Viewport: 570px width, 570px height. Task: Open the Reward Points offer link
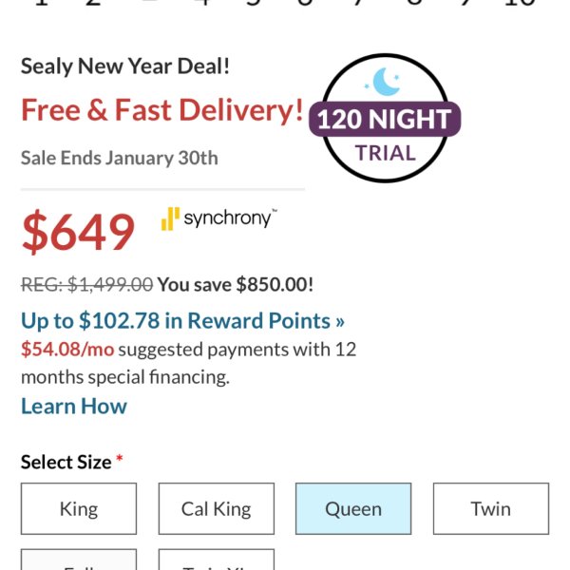pos(182,321)
